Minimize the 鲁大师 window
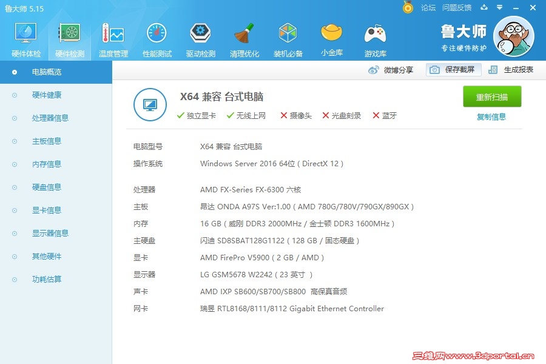Image resolution: width=546 pixels, height=364 pixels. (x=516, y=8)
